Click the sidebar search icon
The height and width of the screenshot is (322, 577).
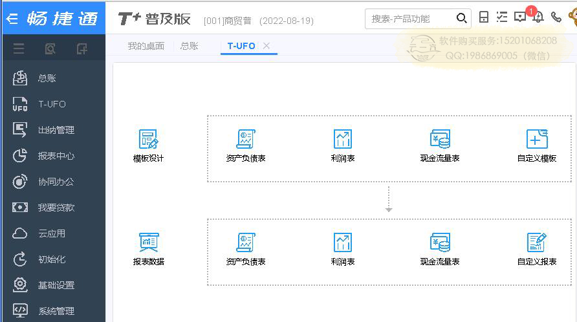click(x=50, y=48)
